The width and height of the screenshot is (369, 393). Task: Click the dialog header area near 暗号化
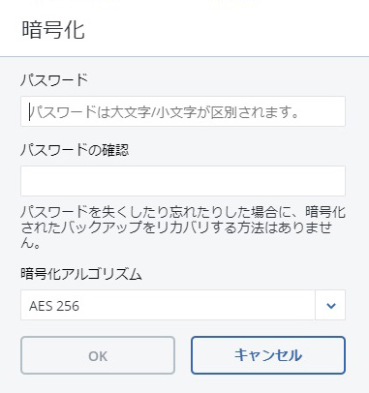[x=184, y=28]
